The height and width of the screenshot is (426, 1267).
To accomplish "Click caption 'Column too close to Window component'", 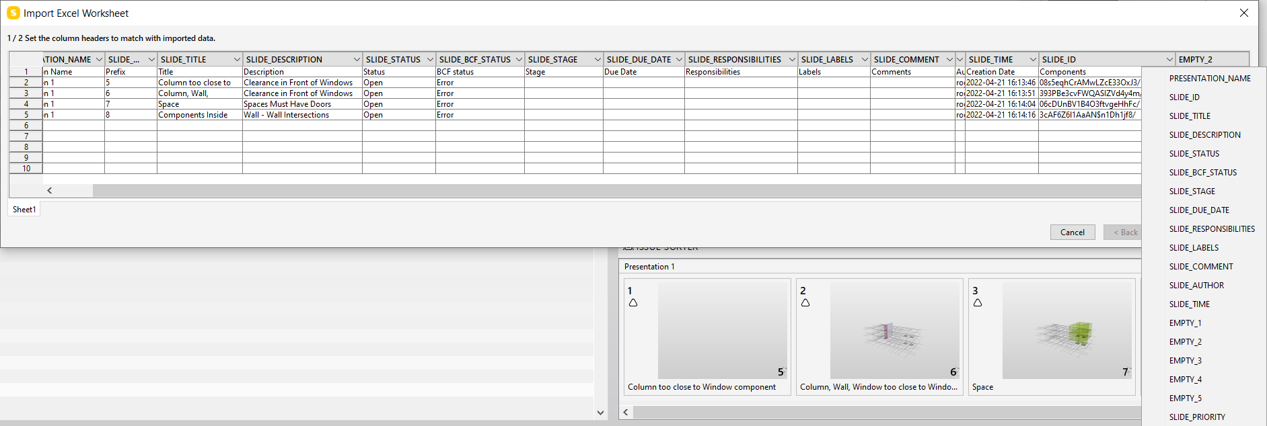I will click(x=702, y=387).
